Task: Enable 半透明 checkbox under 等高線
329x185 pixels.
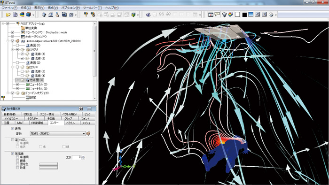Action: 17,157
